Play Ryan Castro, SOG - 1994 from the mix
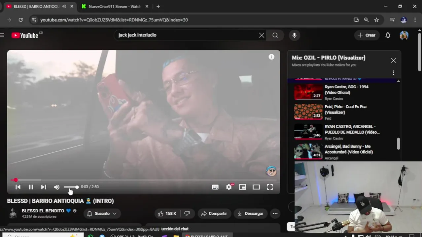 pos(343,92)
